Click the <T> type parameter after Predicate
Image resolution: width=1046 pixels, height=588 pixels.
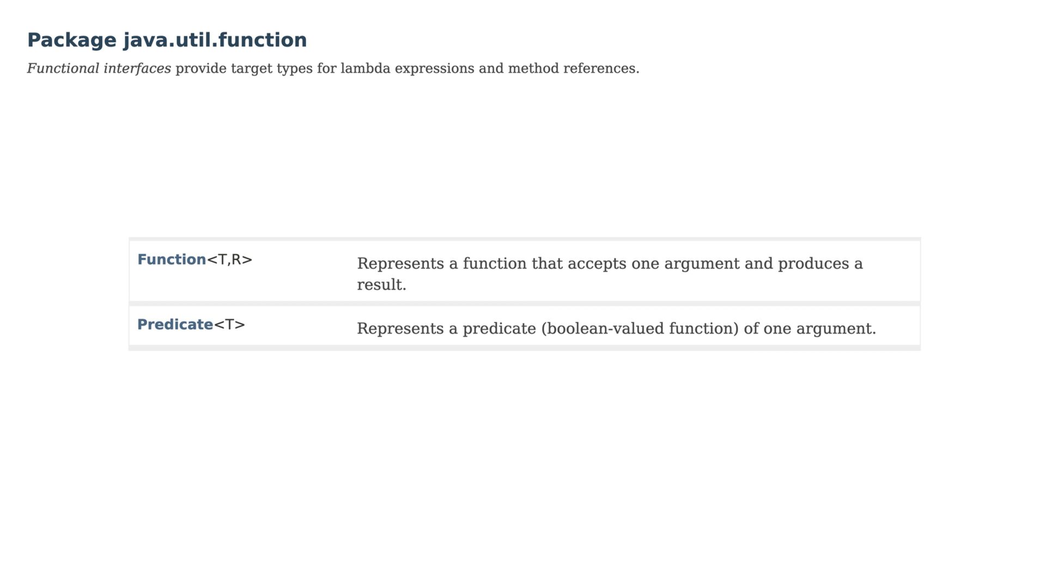coord(229,324)
